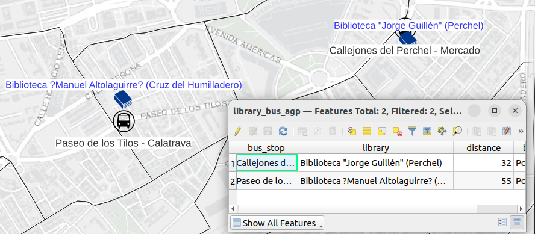
Task: Pan map to the selected rows
Action: pos(442,131)
